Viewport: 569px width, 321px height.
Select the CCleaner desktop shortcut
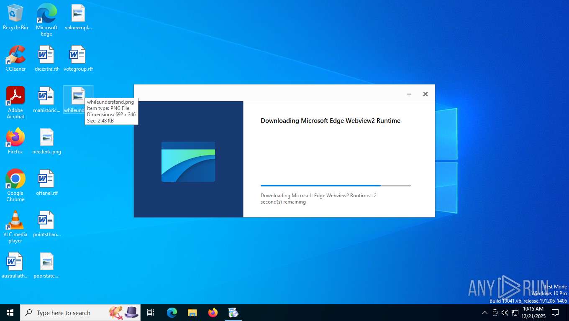click(x=15, y=59)
